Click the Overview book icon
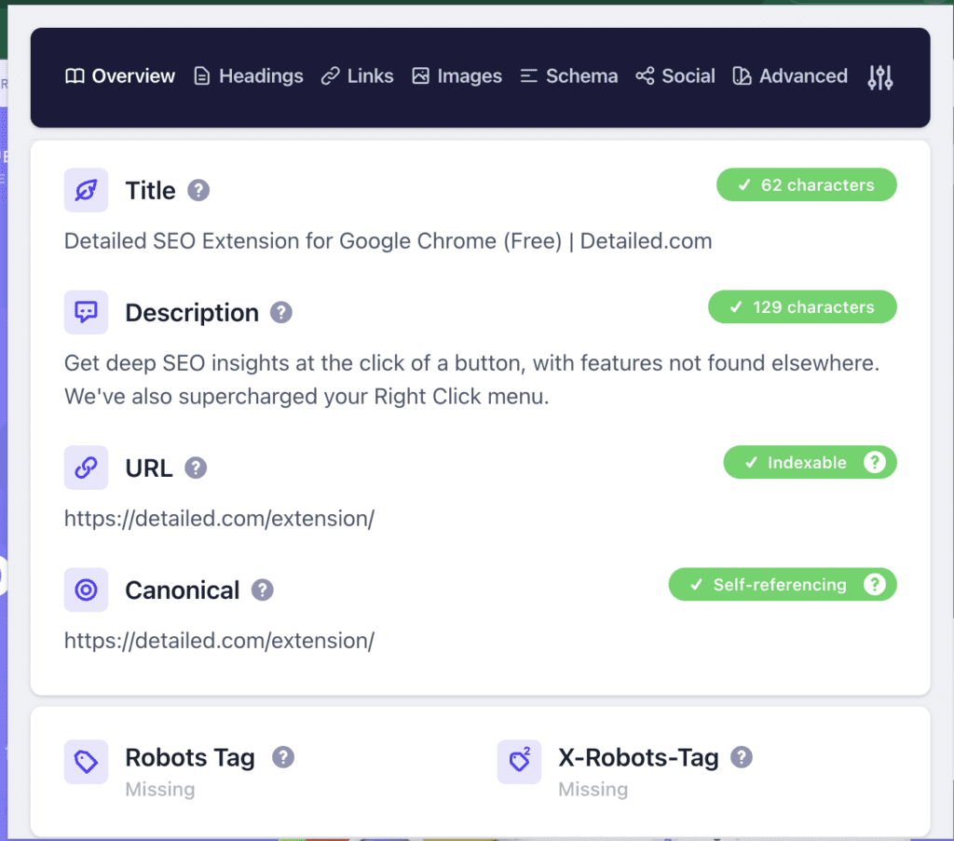954x841 pixels. pyautogui.click(x=75, y=76)
